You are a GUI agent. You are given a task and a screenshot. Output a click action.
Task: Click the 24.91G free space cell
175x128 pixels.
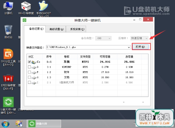[105, 62]
